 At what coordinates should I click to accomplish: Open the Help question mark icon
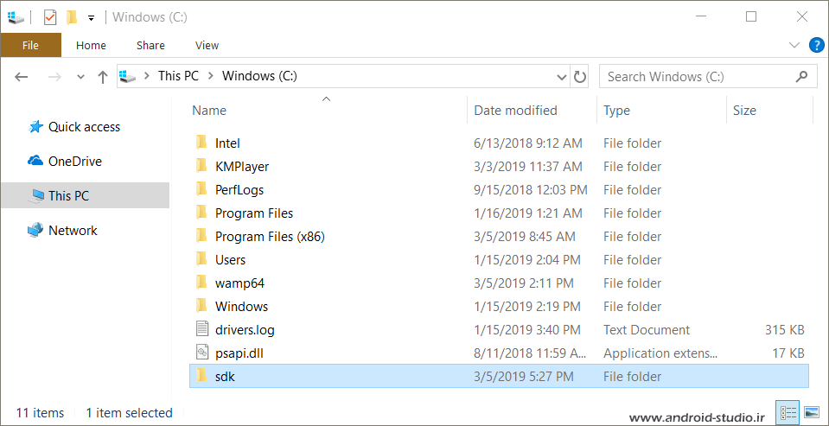817,45
